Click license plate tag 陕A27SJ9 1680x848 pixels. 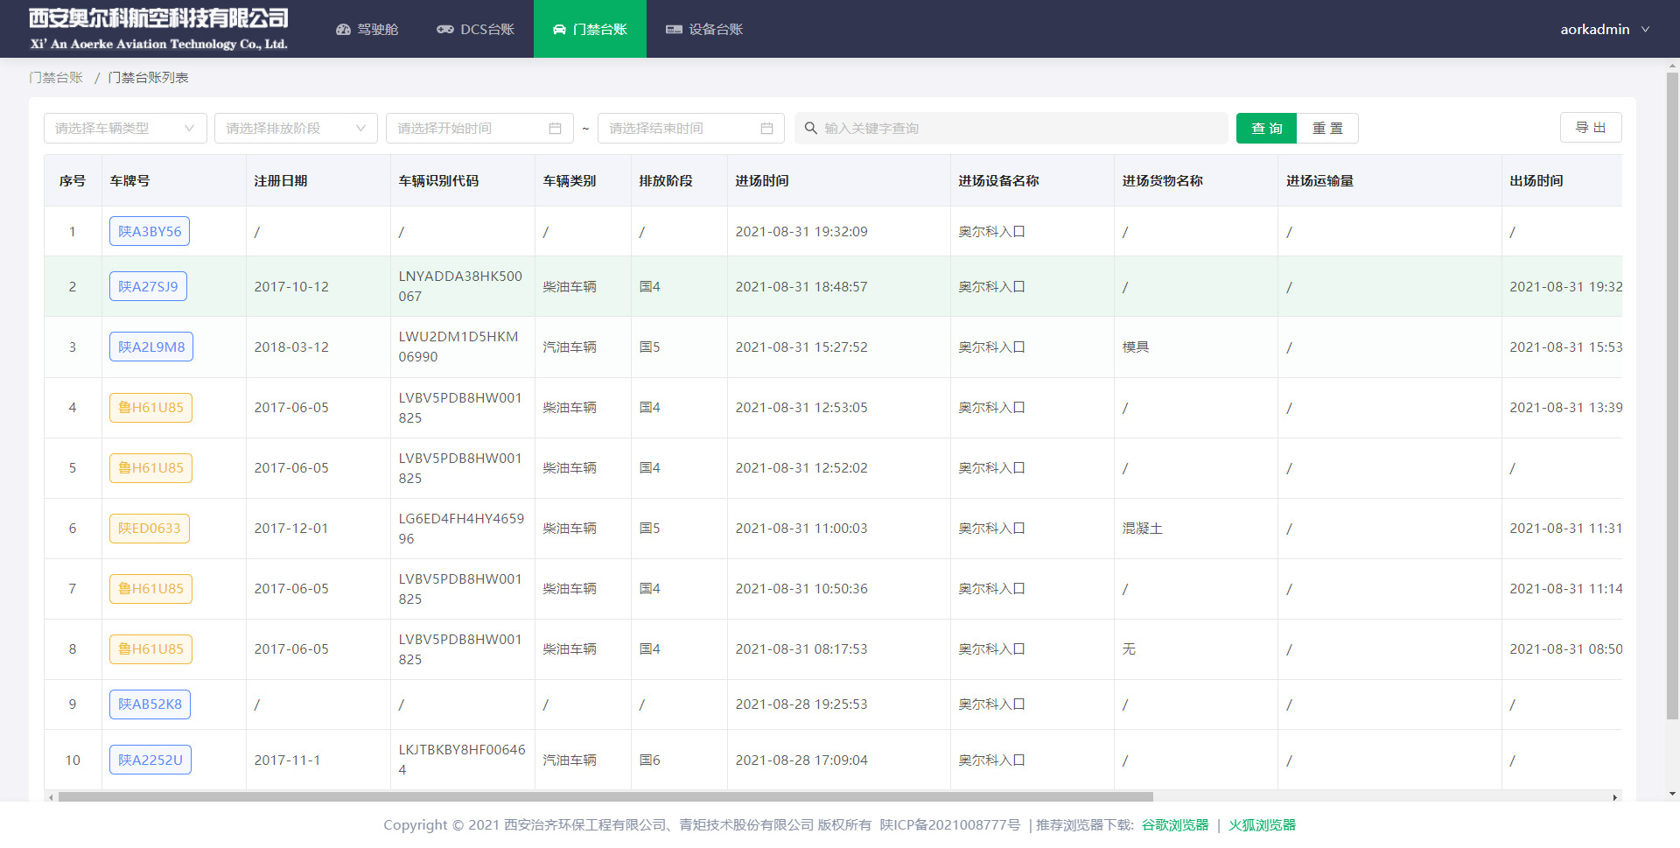tap(148, 286)
